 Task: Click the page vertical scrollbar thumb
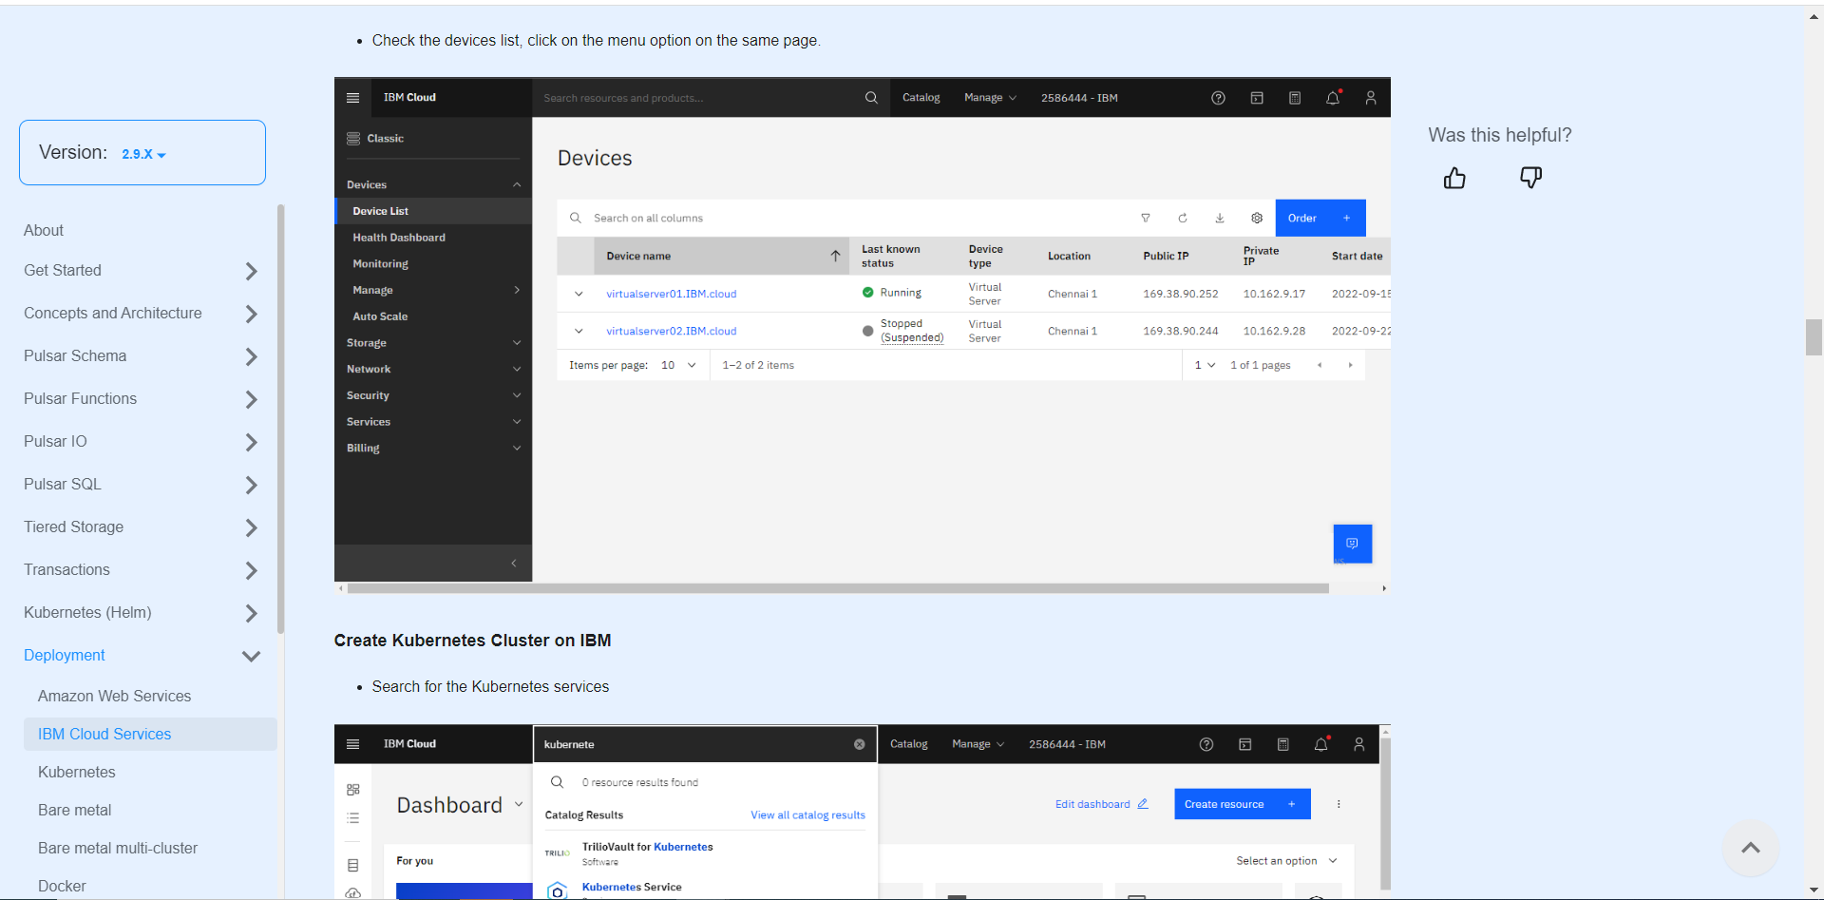click(1814, 337)
